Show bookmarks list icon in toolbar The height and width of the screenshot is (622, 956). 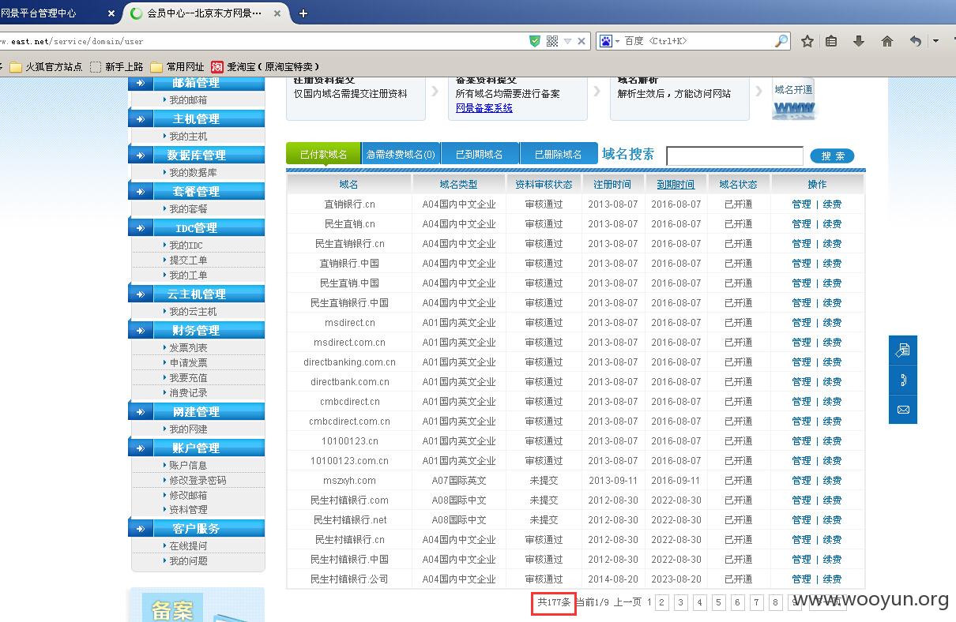[x=831, y=41]
